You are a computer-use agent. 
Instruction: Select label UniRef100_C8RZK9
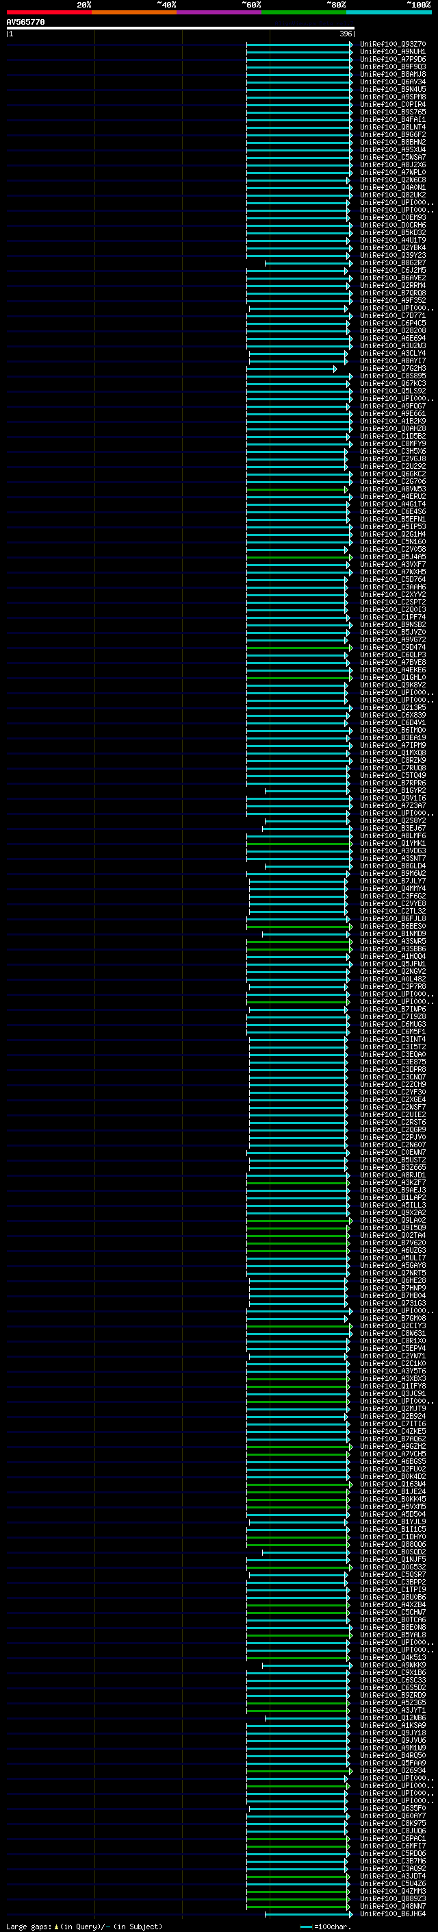coord(393,761)
